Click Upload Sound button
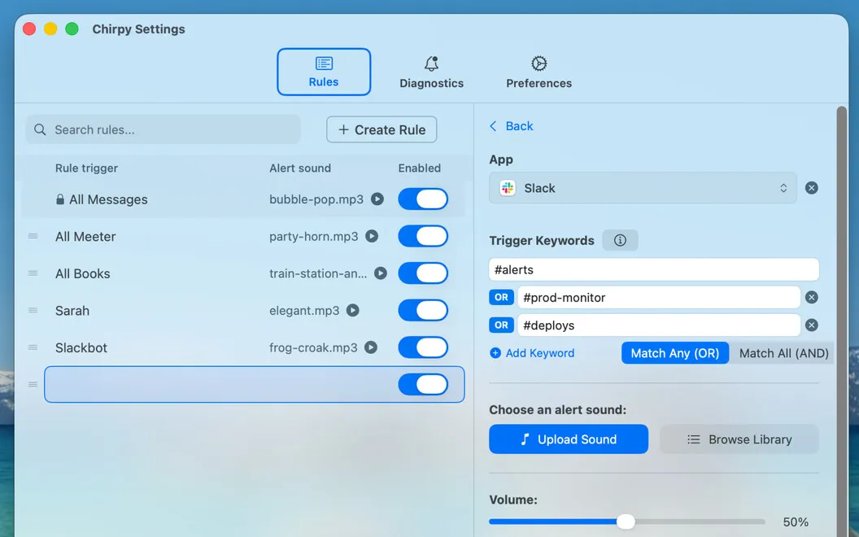Viewport: 859px width, 537px height. coord(569,439)
